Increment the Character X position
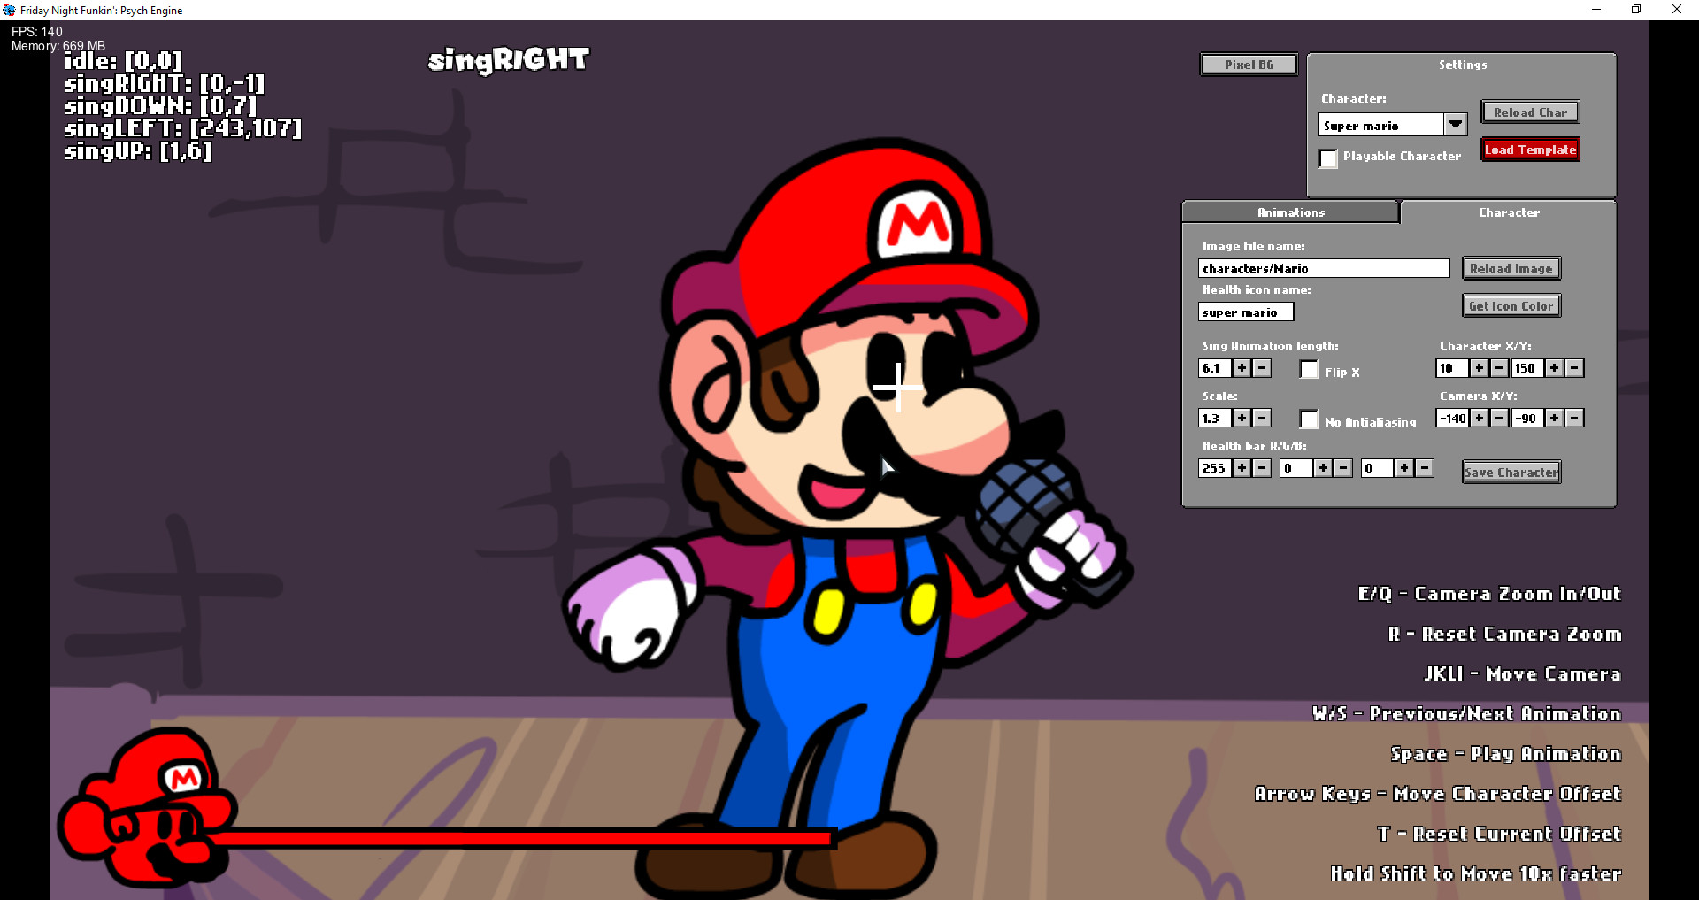 pyautogui.click(x=1478, y=368)
